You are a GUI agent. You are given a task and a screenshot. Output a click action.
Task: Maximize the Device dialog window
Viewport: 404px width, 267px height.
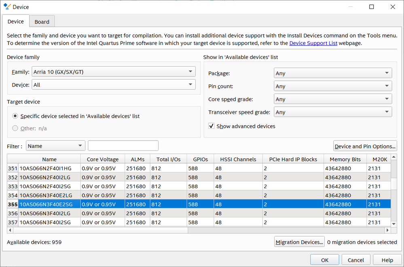[x=371, y=7]
